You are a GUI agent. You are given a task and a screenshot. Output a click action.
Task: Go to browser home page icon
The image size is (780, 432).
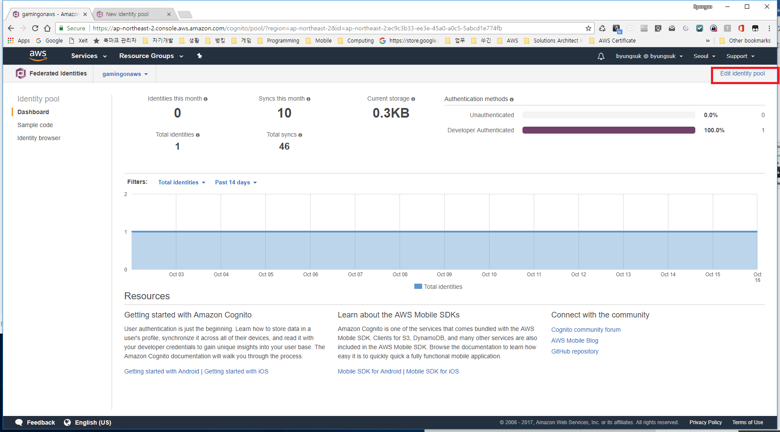[x=47, y=28]
